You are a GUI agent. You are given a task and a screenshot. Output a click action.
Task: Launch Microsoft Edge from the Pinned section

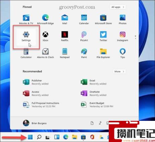(x=45, y=19)
